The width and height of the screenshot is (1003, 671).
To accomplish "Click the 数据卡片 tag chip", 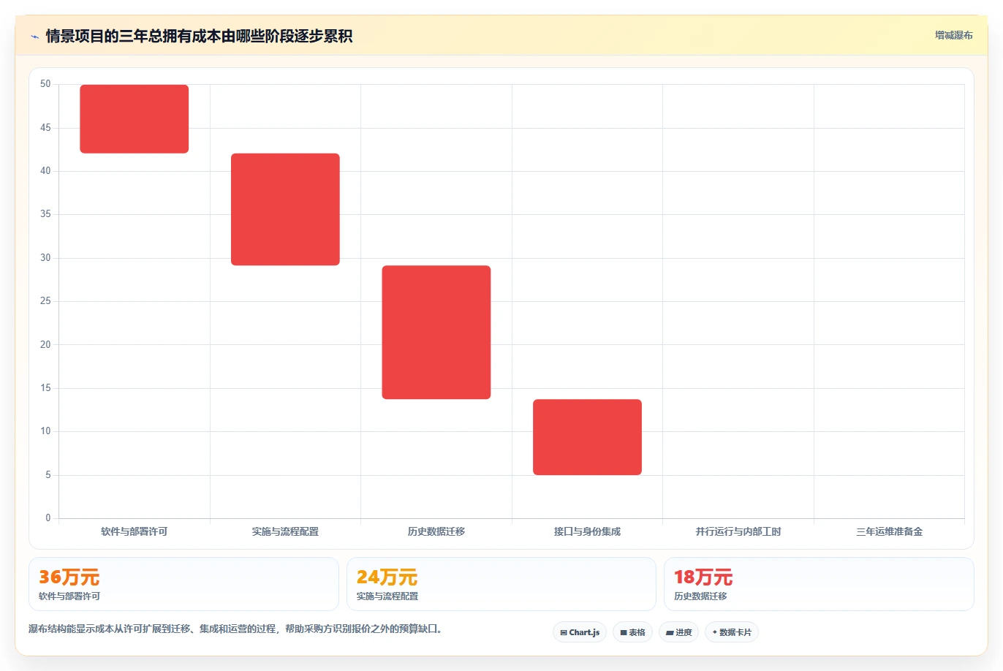I will pos(732,632).
